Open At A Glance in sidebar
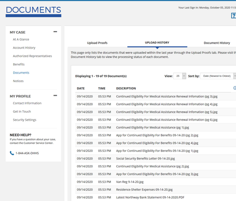Viewport: 236px width, 201px height. click(x=21, y=39)
